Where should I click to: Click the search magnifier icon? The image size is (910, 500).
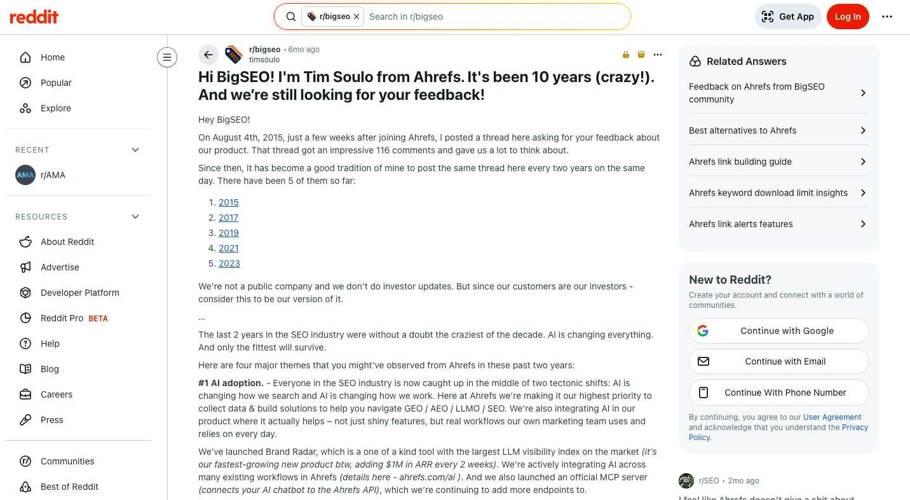291,17
